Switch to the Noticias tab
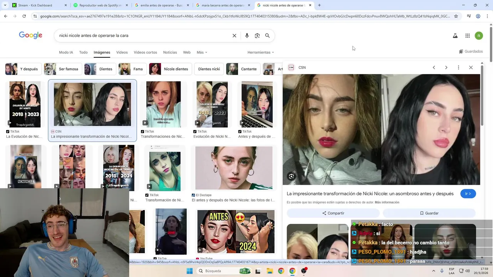 [170, 52]
